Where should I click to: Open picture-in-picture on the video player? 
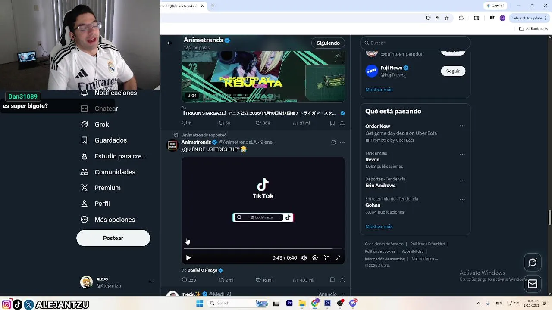point(327,258)
